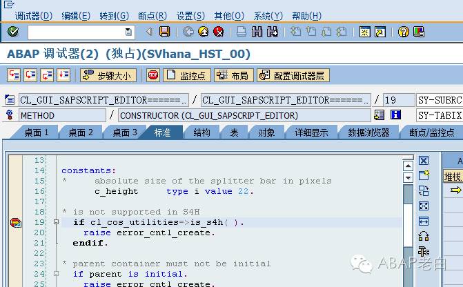The height and width of the screenshot is (287, 463).
Task: Click the display object icon beside CONSTRUCTOR field
Action: click(x=379, y=115)
